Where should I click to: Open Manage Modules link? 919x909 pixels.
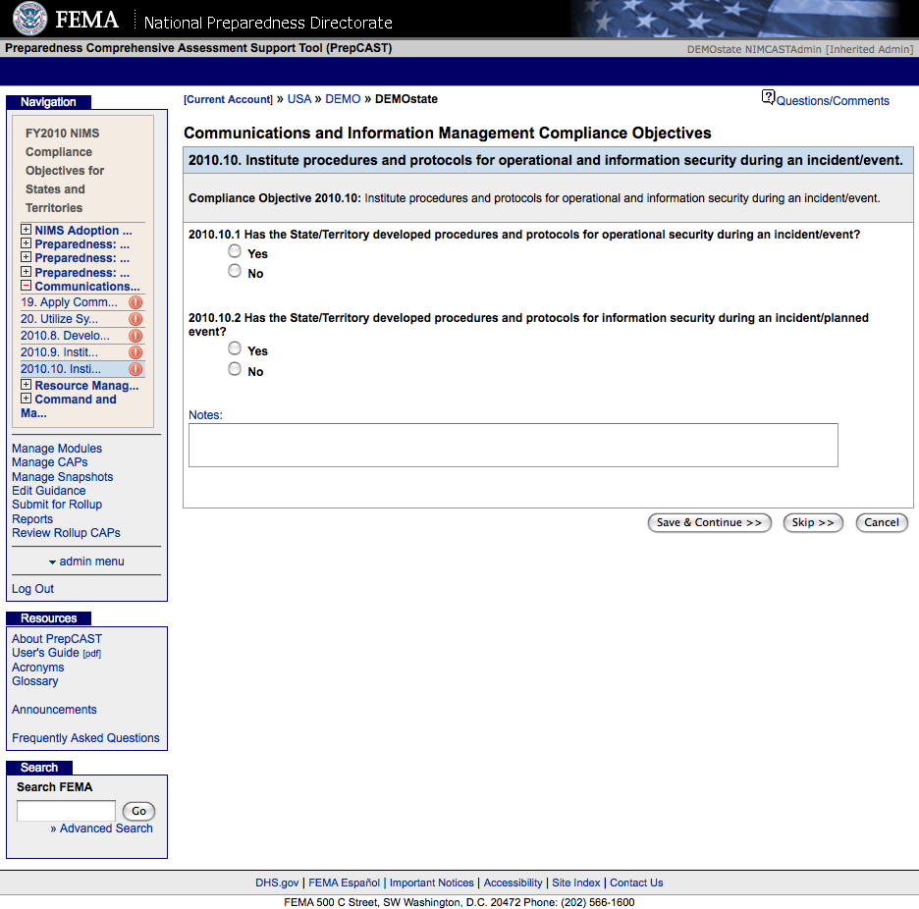coord(57,449)
